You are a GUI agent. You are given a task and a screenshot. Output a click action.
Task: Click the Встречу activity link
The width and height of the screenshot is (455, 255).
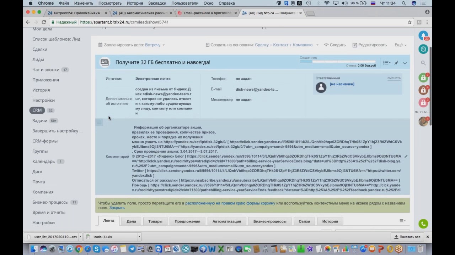152,45
